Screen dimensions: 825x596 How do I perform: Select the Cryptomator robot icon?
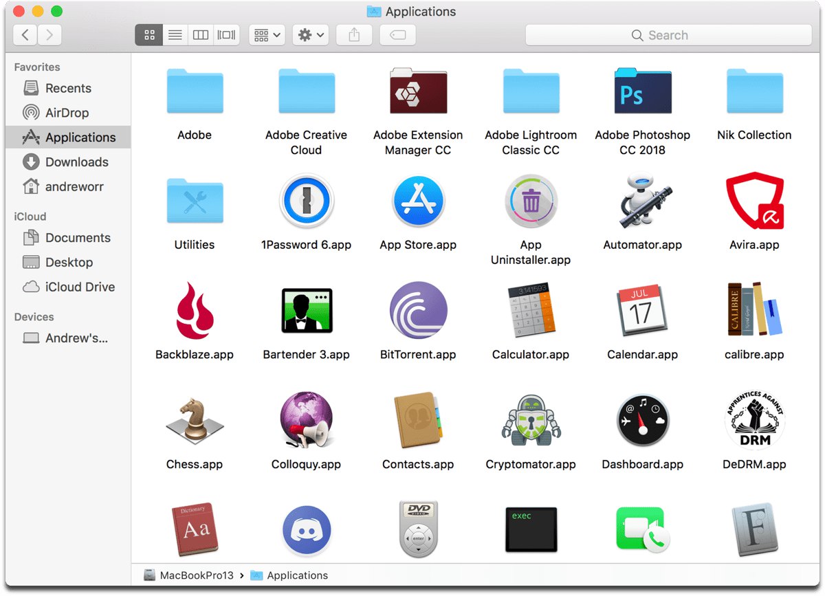point(531,421)
